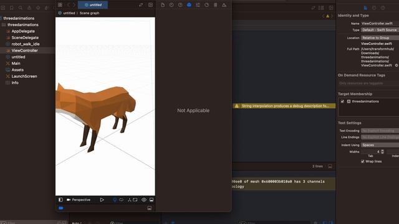This screenshot has height=224, width=399.
Task: Open the test navigator diamond icon
Action: point(38,8)
